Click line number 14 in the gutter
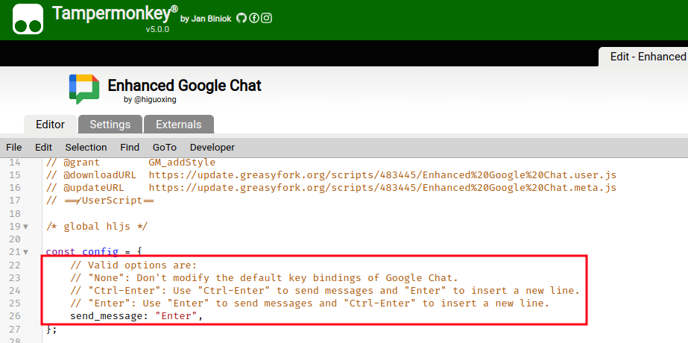This screenshot has width=688, height=343. tap(15, 163)
